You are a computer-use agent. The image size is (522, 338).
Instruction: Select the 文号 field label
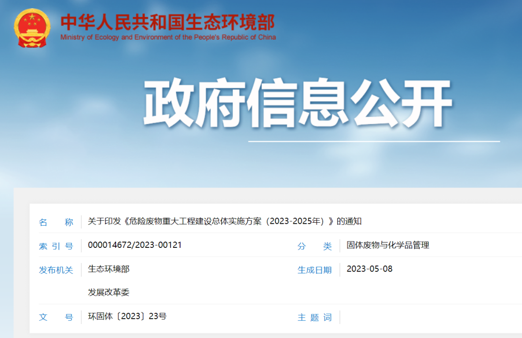coord(56,317)
